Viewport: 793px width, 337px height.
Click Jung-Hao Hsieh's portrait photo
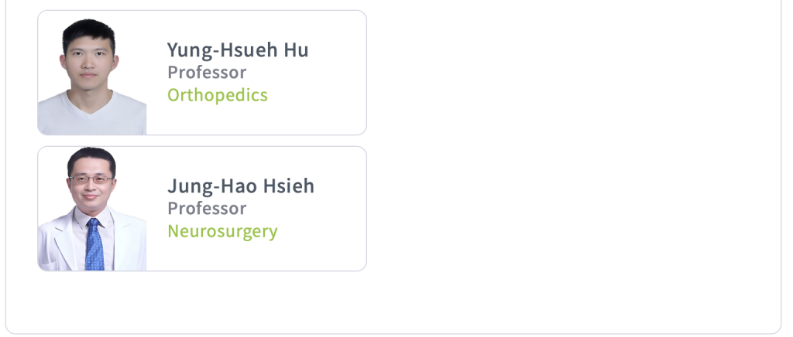[x=92, y=209]
